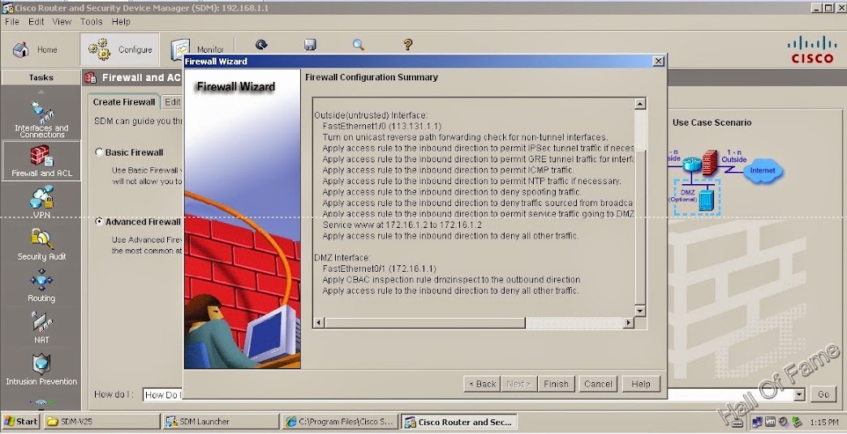The image size is (847, 434).
Task: Select the Basic Firewall radio button
Action: click(99, 153)
